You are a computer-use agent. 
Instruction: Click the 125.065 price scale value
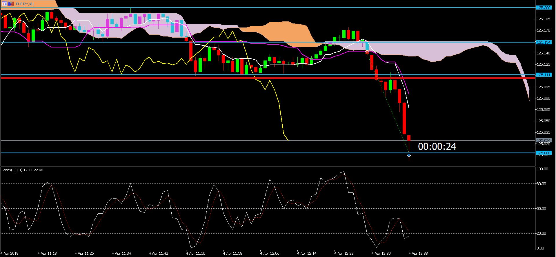click(x=544, y=109)
